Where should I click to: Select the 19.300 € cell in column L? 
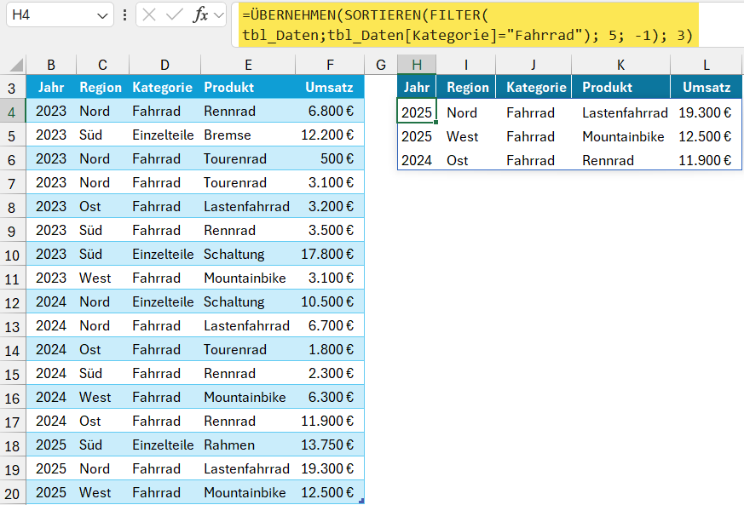point(707,112)
